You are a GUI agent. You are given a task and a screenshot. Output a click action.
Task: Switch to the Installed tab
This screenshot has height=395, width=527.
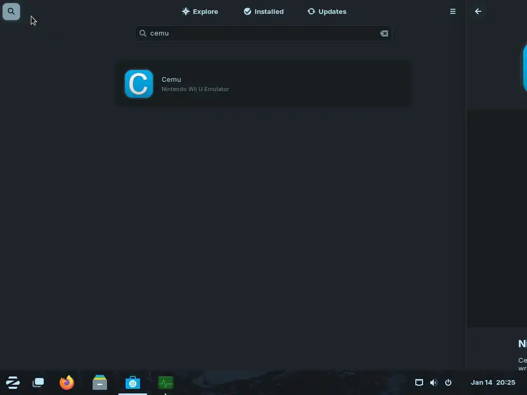click(264, 11)
